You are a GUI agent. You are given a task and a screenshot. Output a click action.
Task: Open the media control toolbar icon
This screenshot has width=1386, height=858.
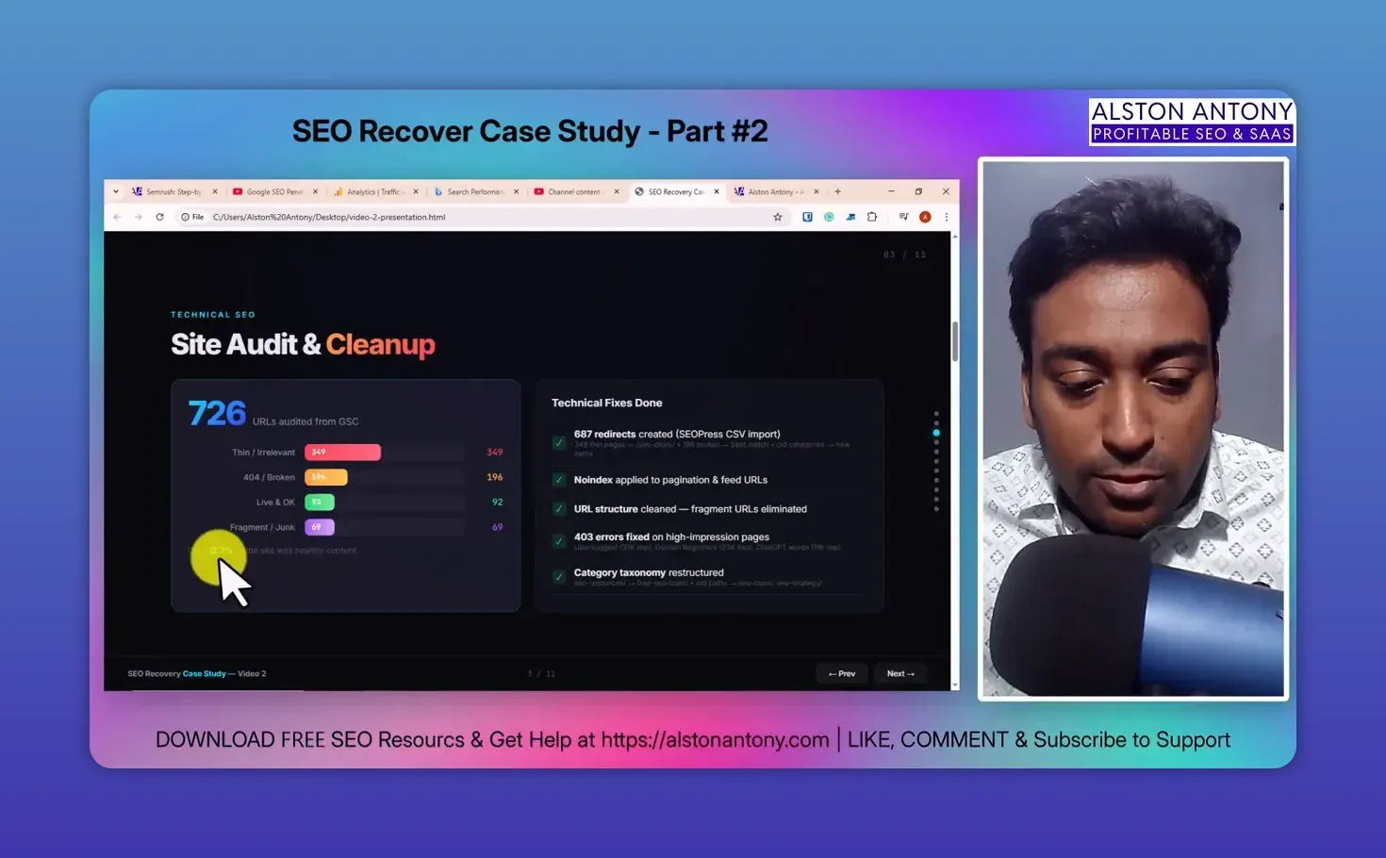(903, 217)
